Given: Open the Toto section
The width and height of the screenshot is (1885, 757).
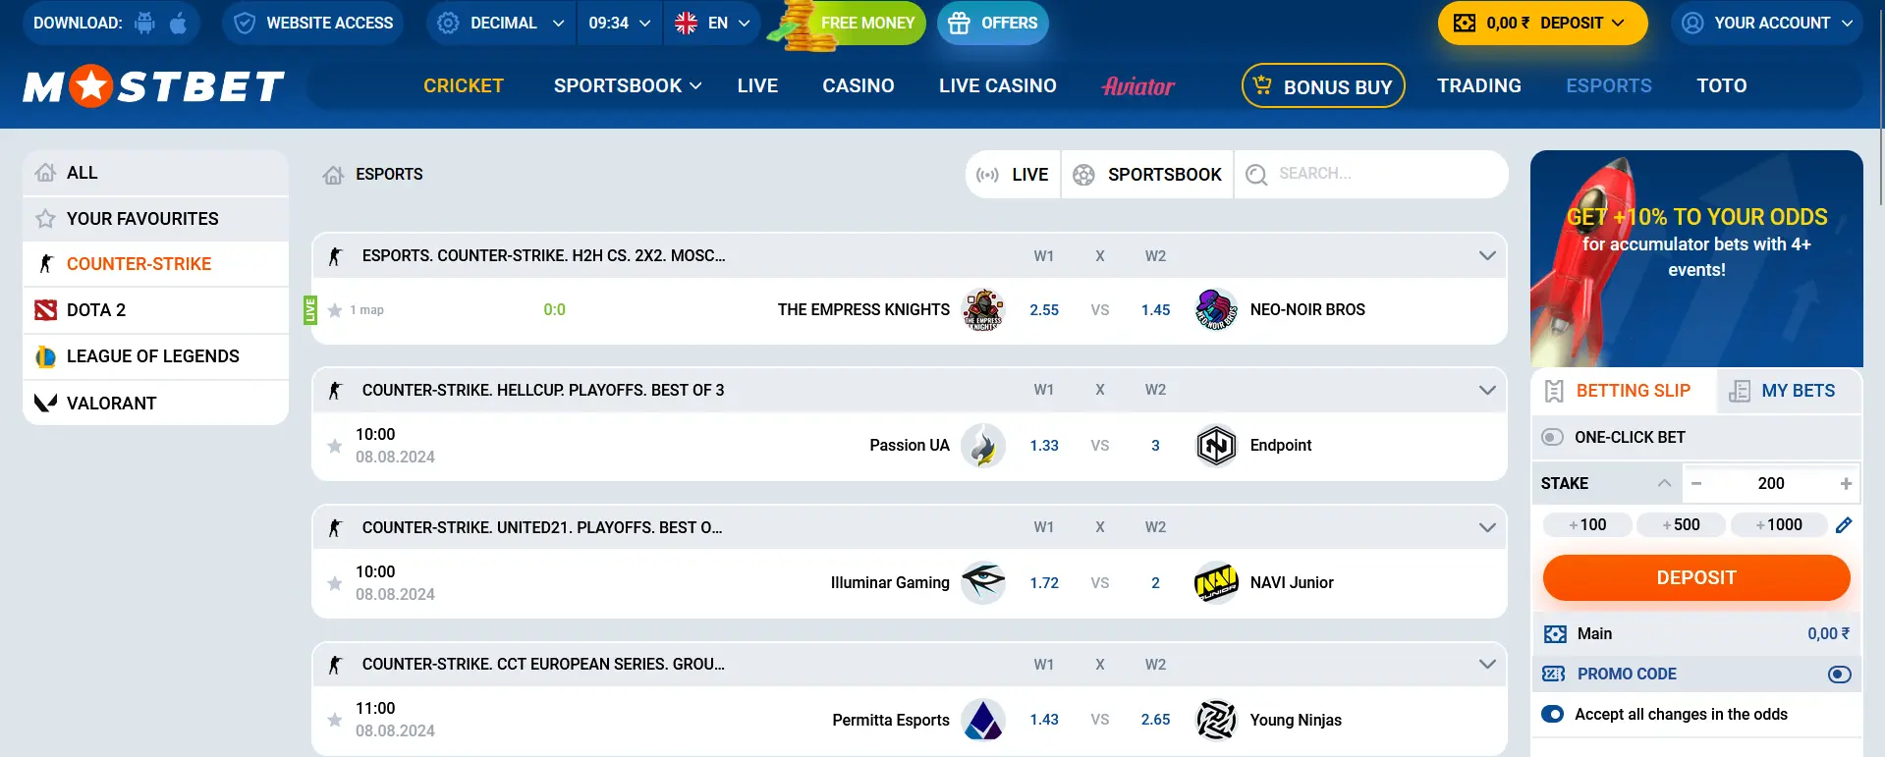Looking at the screenshot, I should click(x=1722, y=86).
